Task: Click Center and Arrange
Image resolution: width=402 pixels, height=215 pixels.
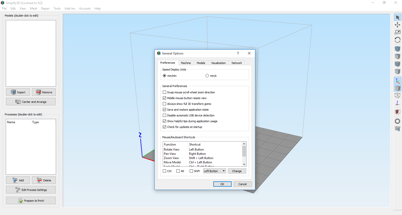Action: (x=31, y=102)
